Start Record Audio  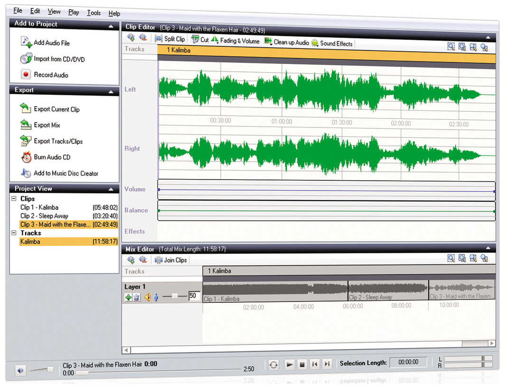51,75
